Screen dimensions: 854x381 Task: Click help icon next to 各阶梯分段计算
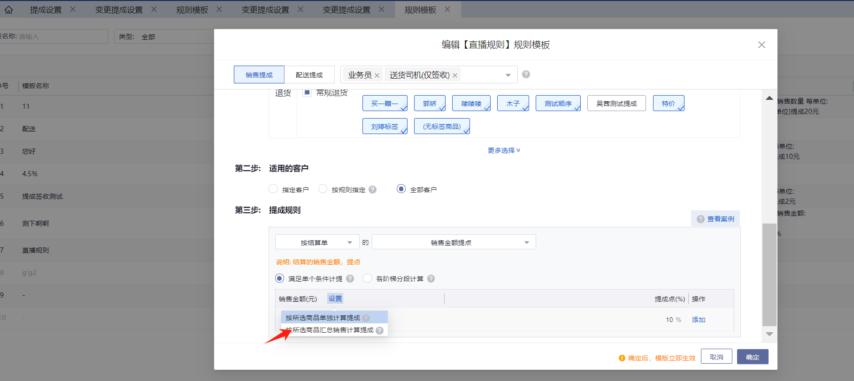point(431,279)
